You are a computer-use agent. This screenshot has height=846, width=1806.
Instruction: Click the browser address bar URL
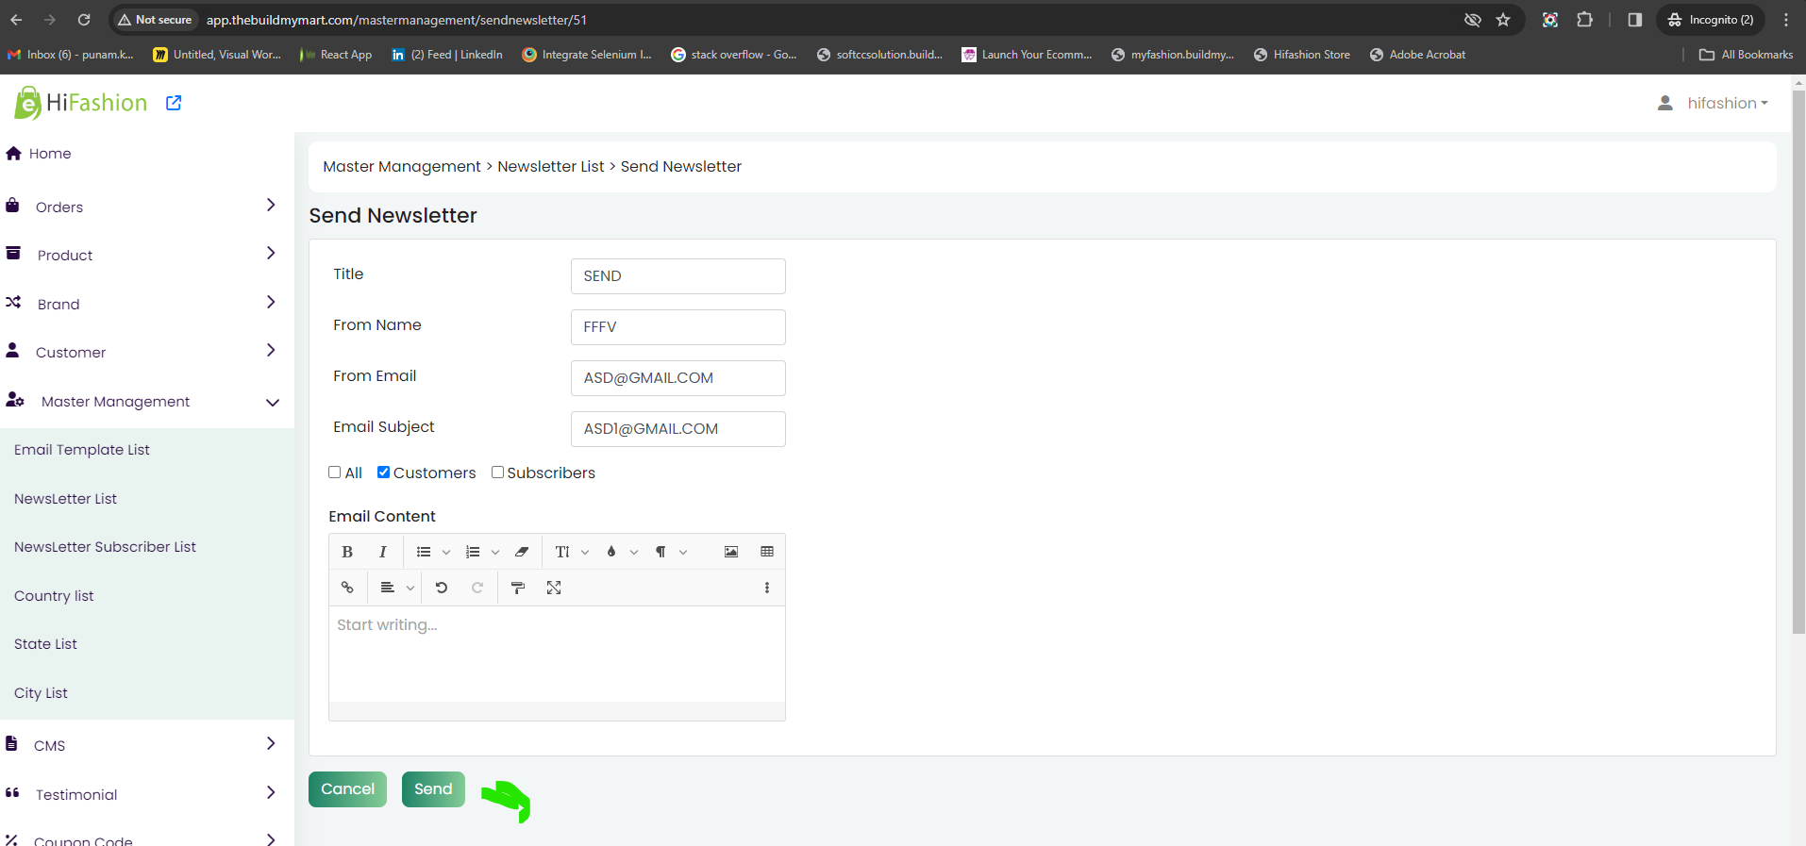396,20
